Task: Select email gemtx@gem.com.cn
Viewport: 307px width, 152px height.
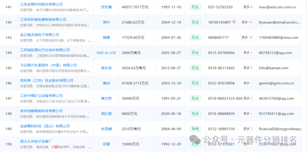Action: coord(277,83)
